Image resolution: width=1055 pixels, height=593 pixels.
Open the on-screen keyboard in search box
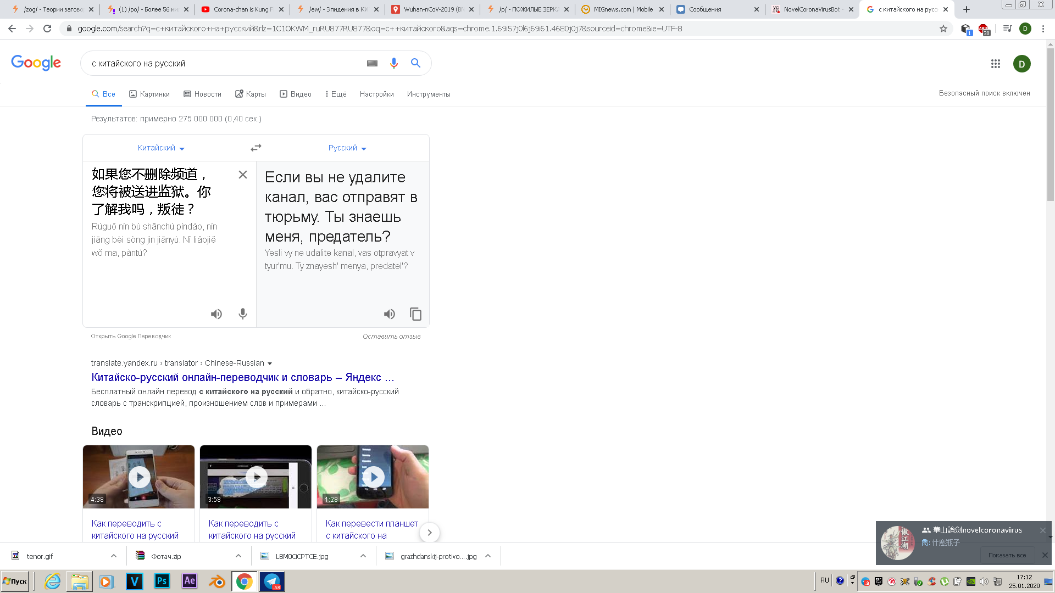[372, 64]
